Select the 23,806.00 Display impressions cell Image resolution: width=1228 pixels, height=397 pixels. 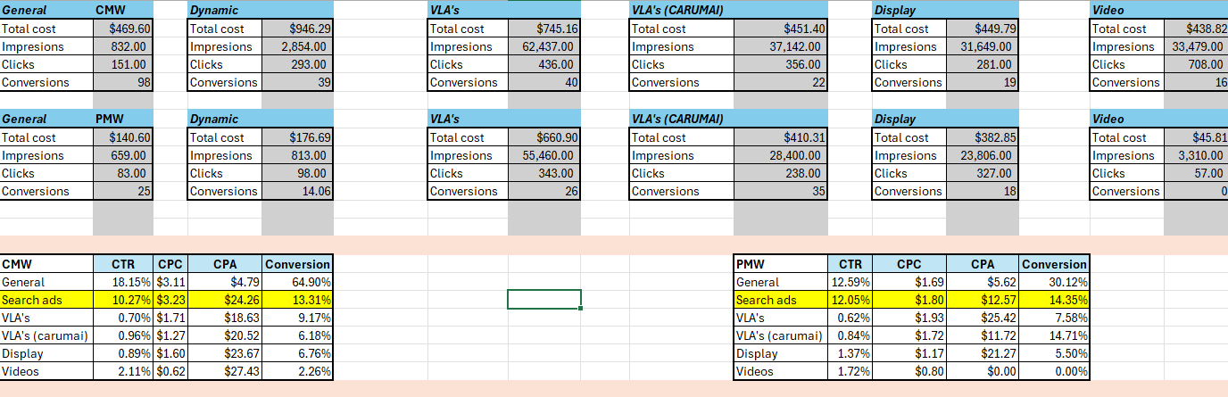(982, 155)
